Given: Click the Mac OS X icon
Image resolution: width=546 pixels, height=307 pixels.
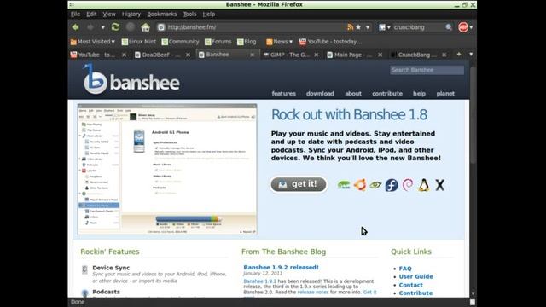Looking at the screenshot, I should click(440, 185).
